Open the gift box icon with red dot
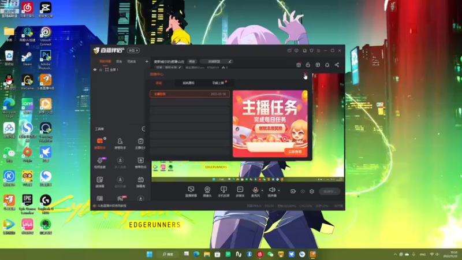This screenshot has height=260, width=462. coord(299,65)
